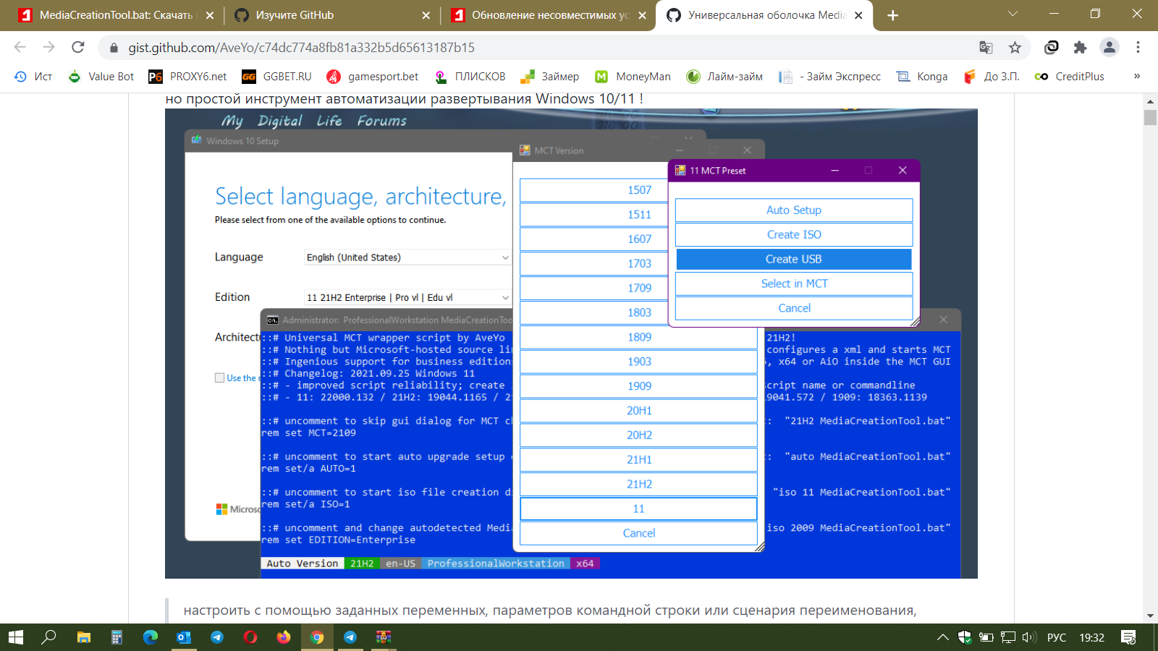Open the CreditPlus bookmark

(1070, 76)
